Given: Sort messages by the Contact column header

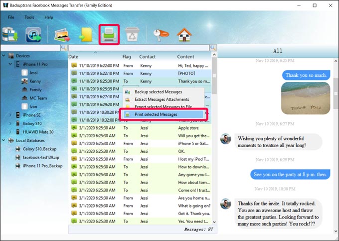Looking at the screenshot, I should pos(147,57).
